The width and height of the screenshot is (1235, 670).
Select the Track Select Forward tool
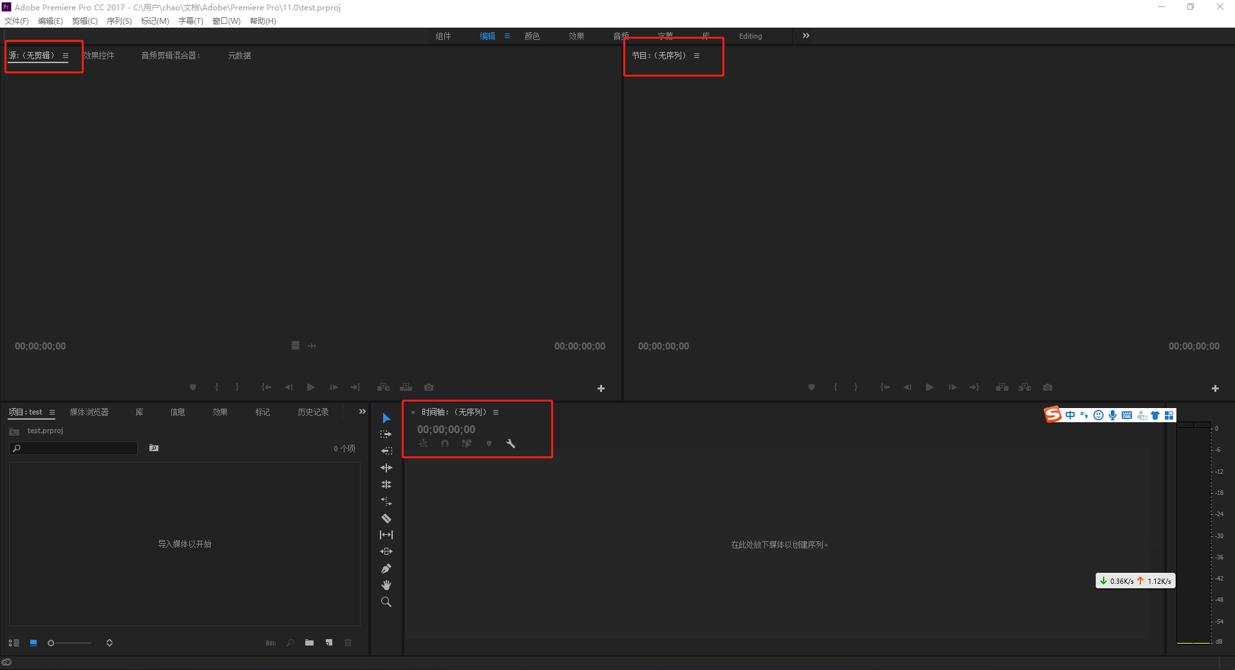pyautogui.click(x=386, y=434)
